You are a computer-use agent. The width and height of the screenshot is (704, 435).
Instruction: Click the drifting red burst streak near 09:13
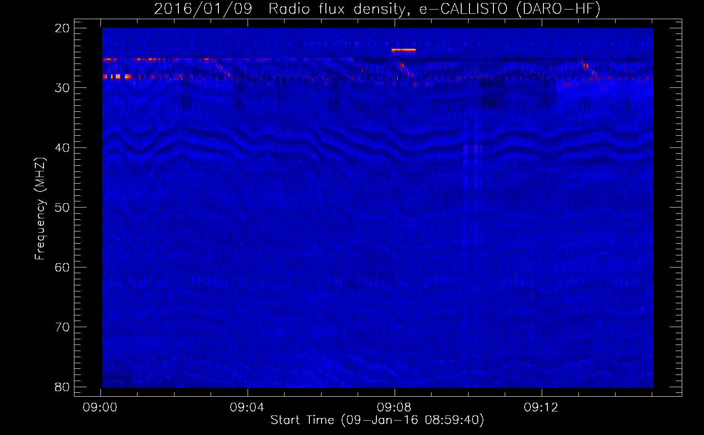tap(590, 70)
